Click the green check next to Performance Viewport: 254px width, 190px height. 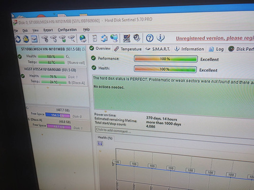click(93, 58)
